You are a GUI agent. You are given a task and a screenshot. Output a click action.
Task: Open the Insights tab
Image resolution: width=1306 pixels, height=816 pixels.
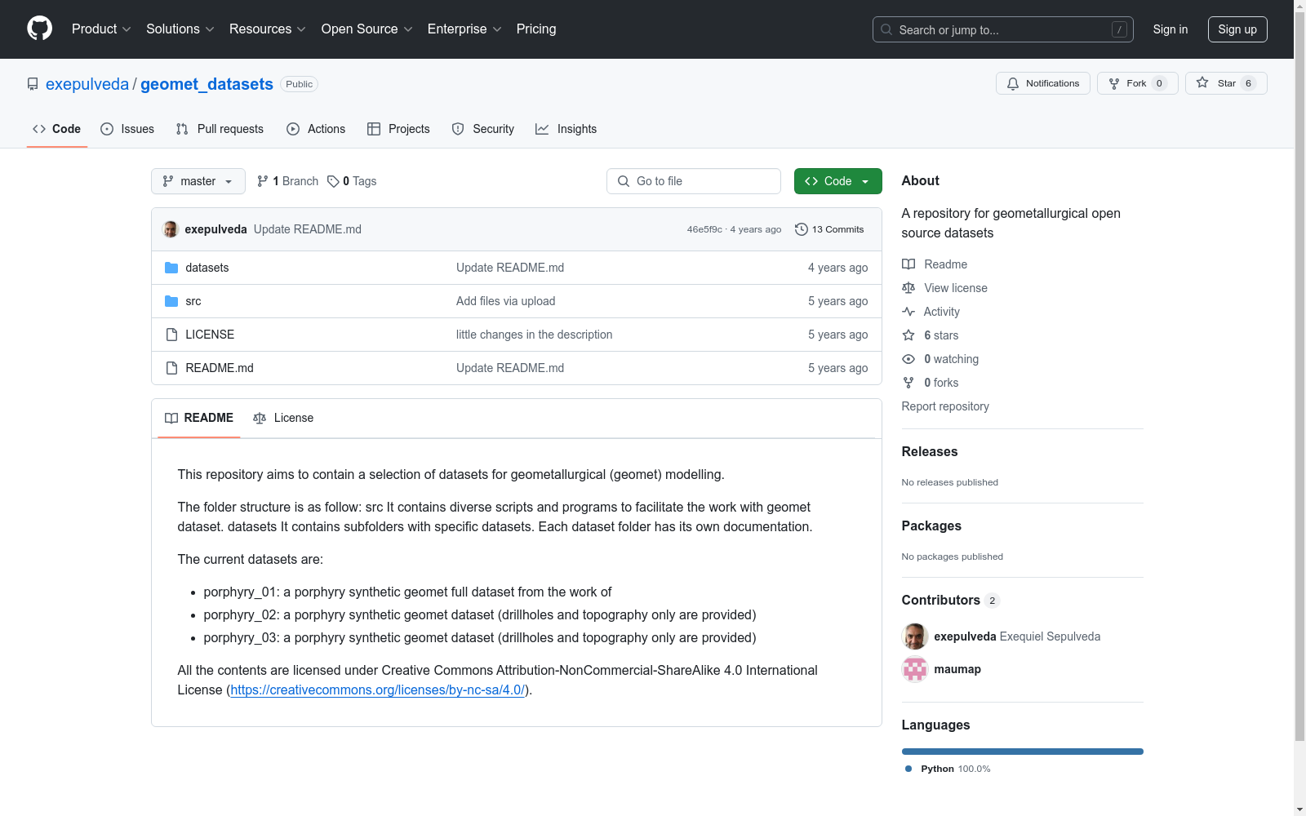coord(566,129)
